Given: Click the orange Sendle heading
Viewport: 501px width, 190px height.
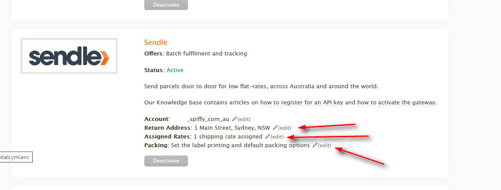Looking at the screenshot, I should pyautogui.click(x=156, y=42).
